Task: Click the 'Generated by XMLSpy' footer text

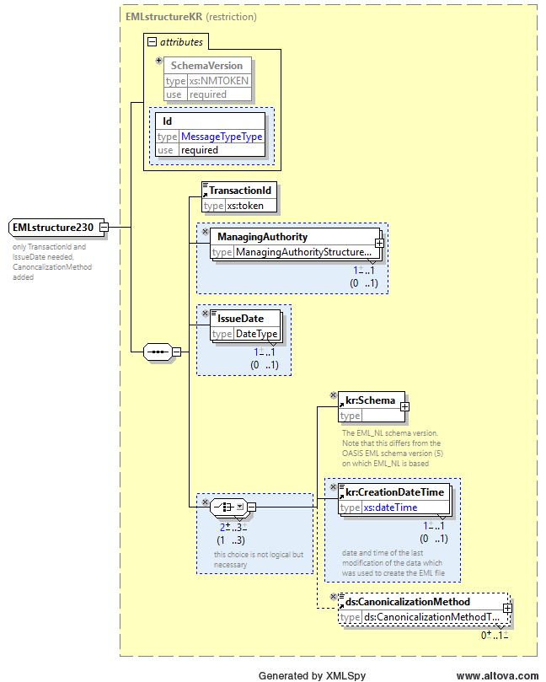Action: [x=312, y=675]
